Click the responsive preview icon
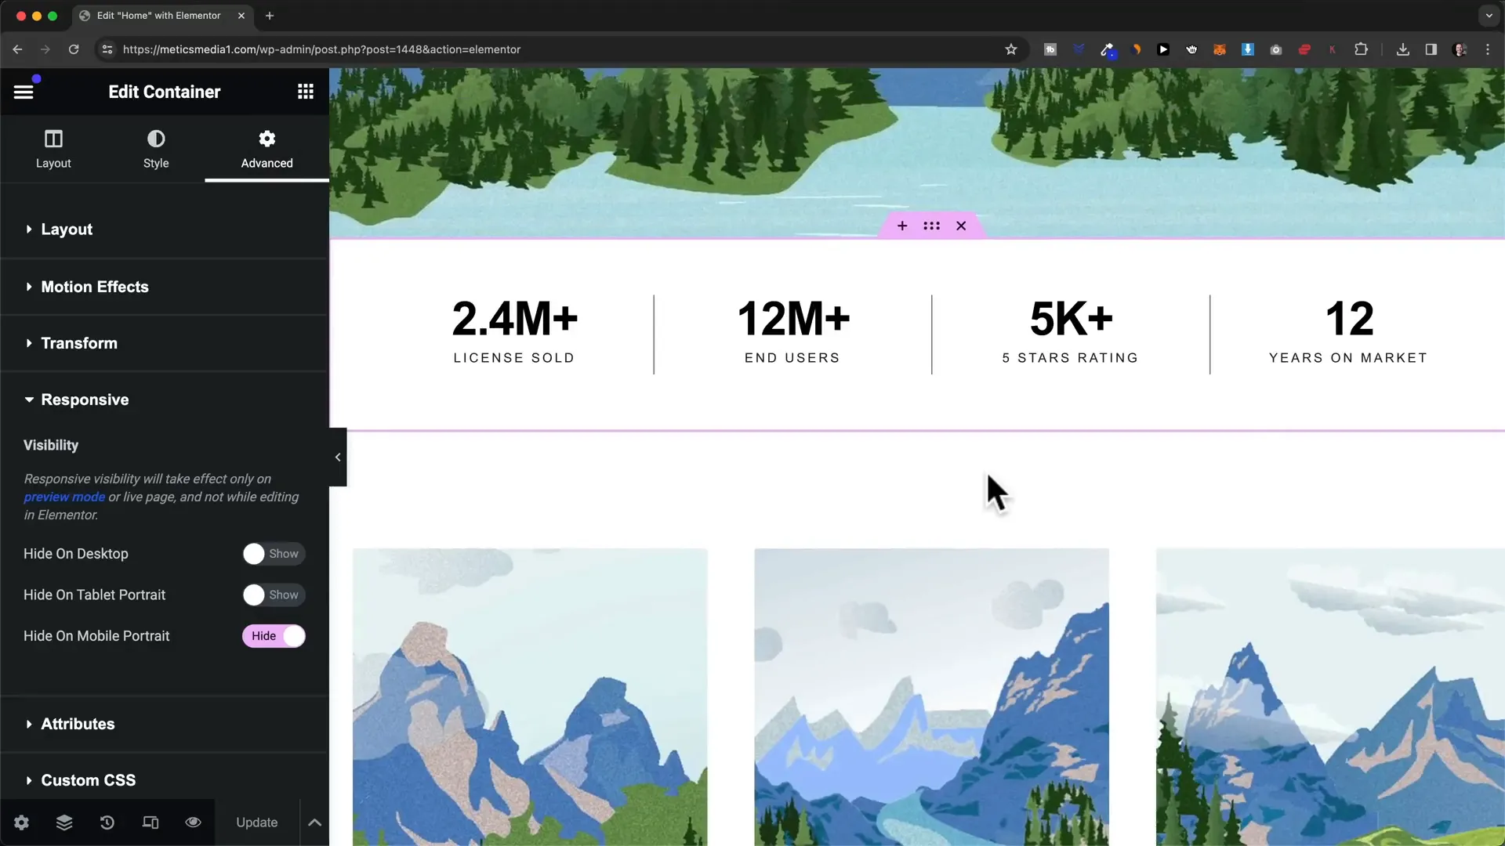The image size is (1505, 846). [150, 822]
